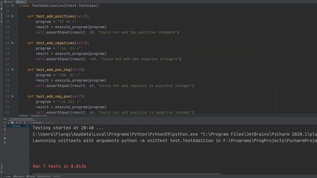Click assertEqual line with 'negative to positive integer' message
The image size is (317, 178).
[115, 86]
